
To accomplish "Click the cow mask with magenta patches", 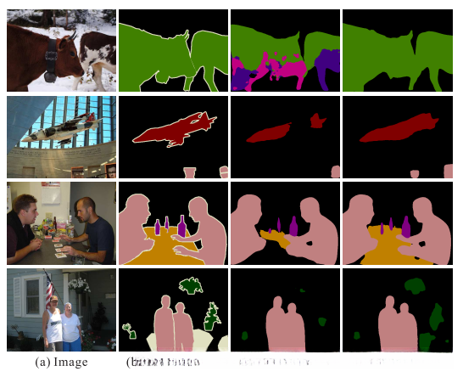I will coord(285,50).
